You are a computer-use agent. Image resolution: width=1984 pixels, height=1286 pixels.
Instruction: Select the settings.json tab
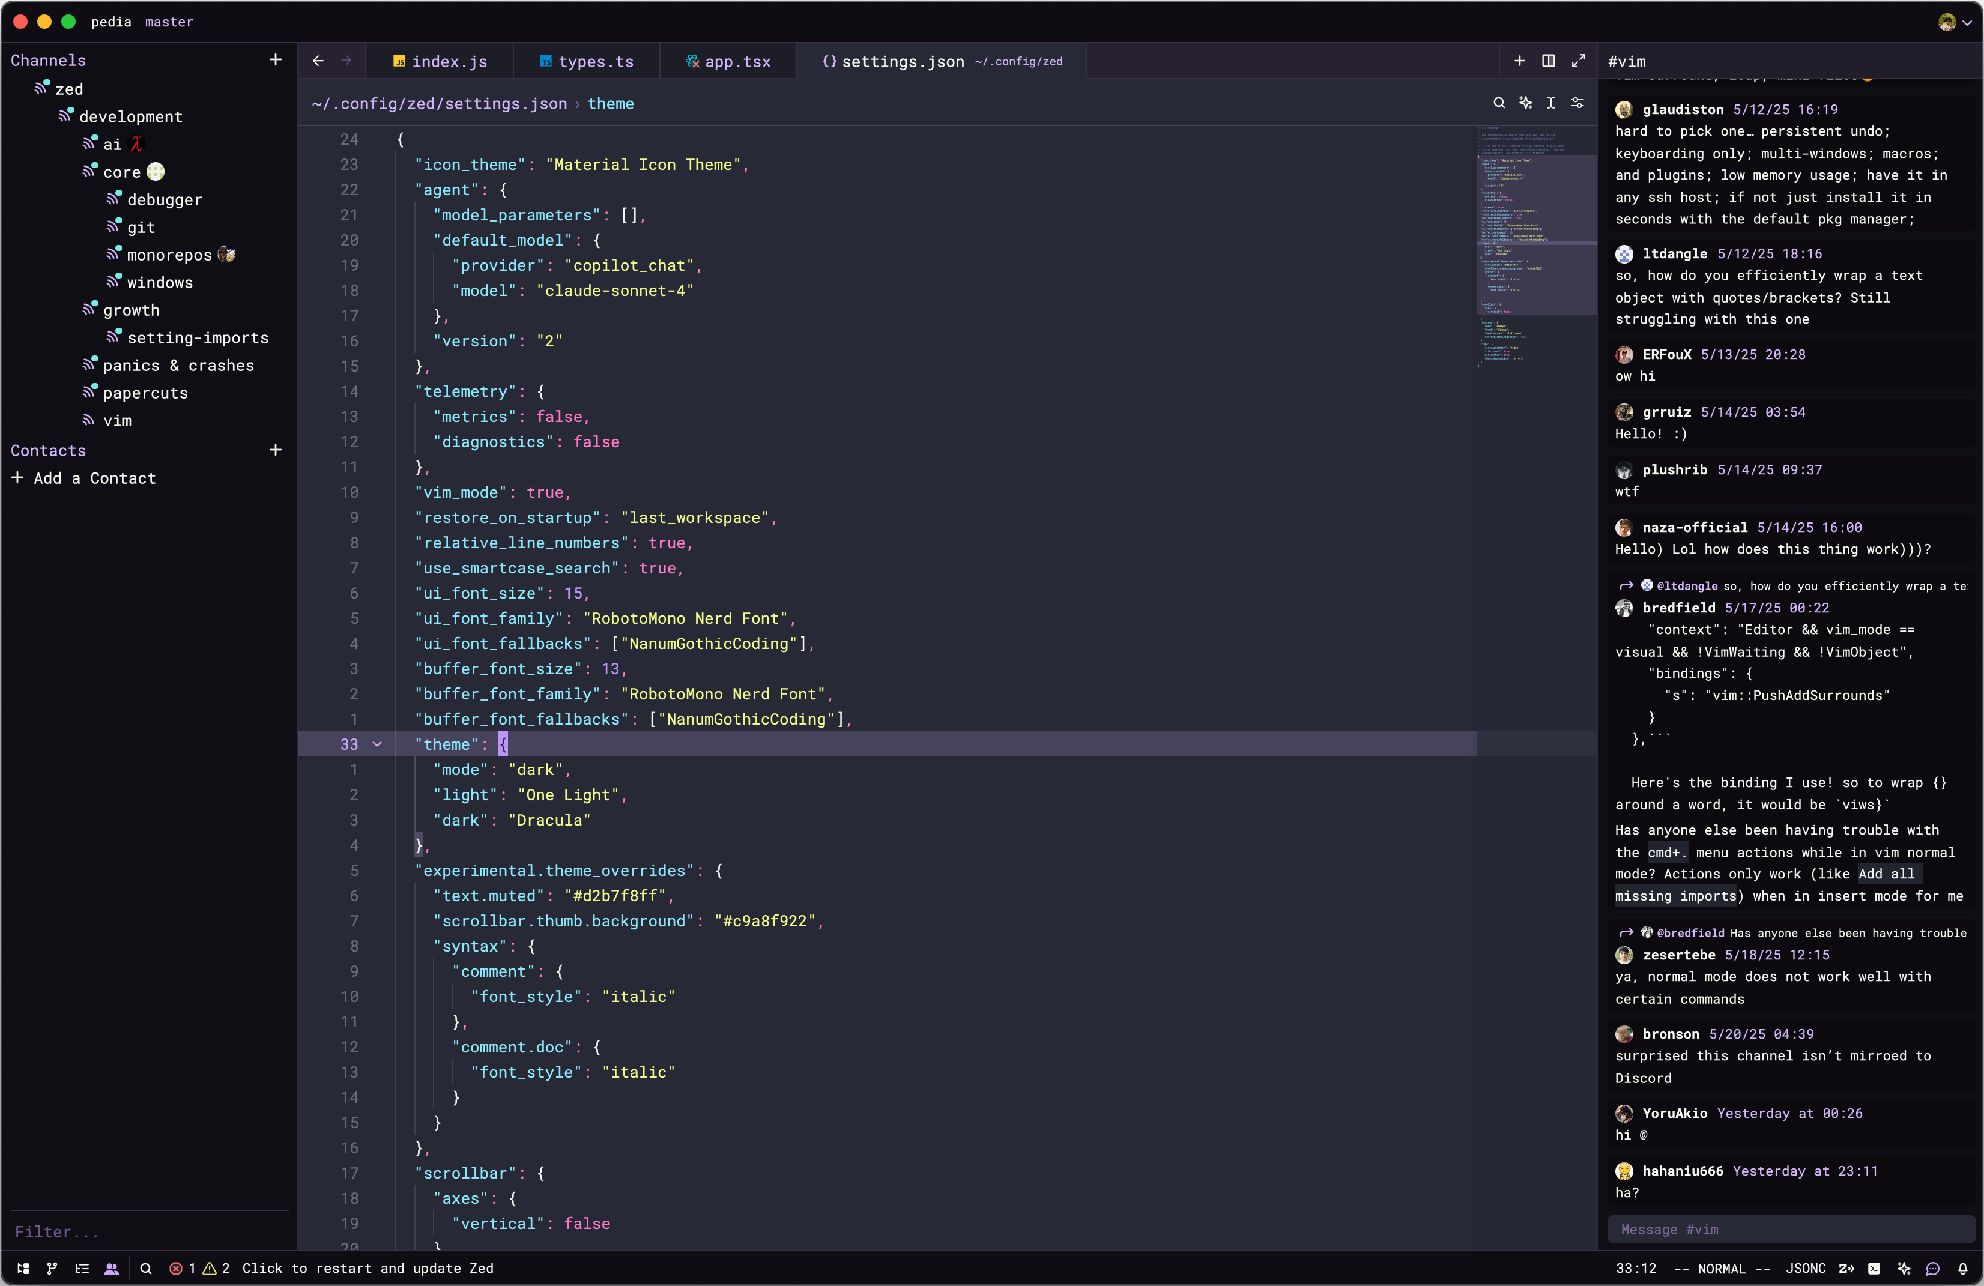tap(942, 62)
